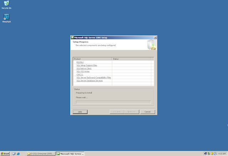Launch Internet Explorer from quick launch

[x=18, y=154]
